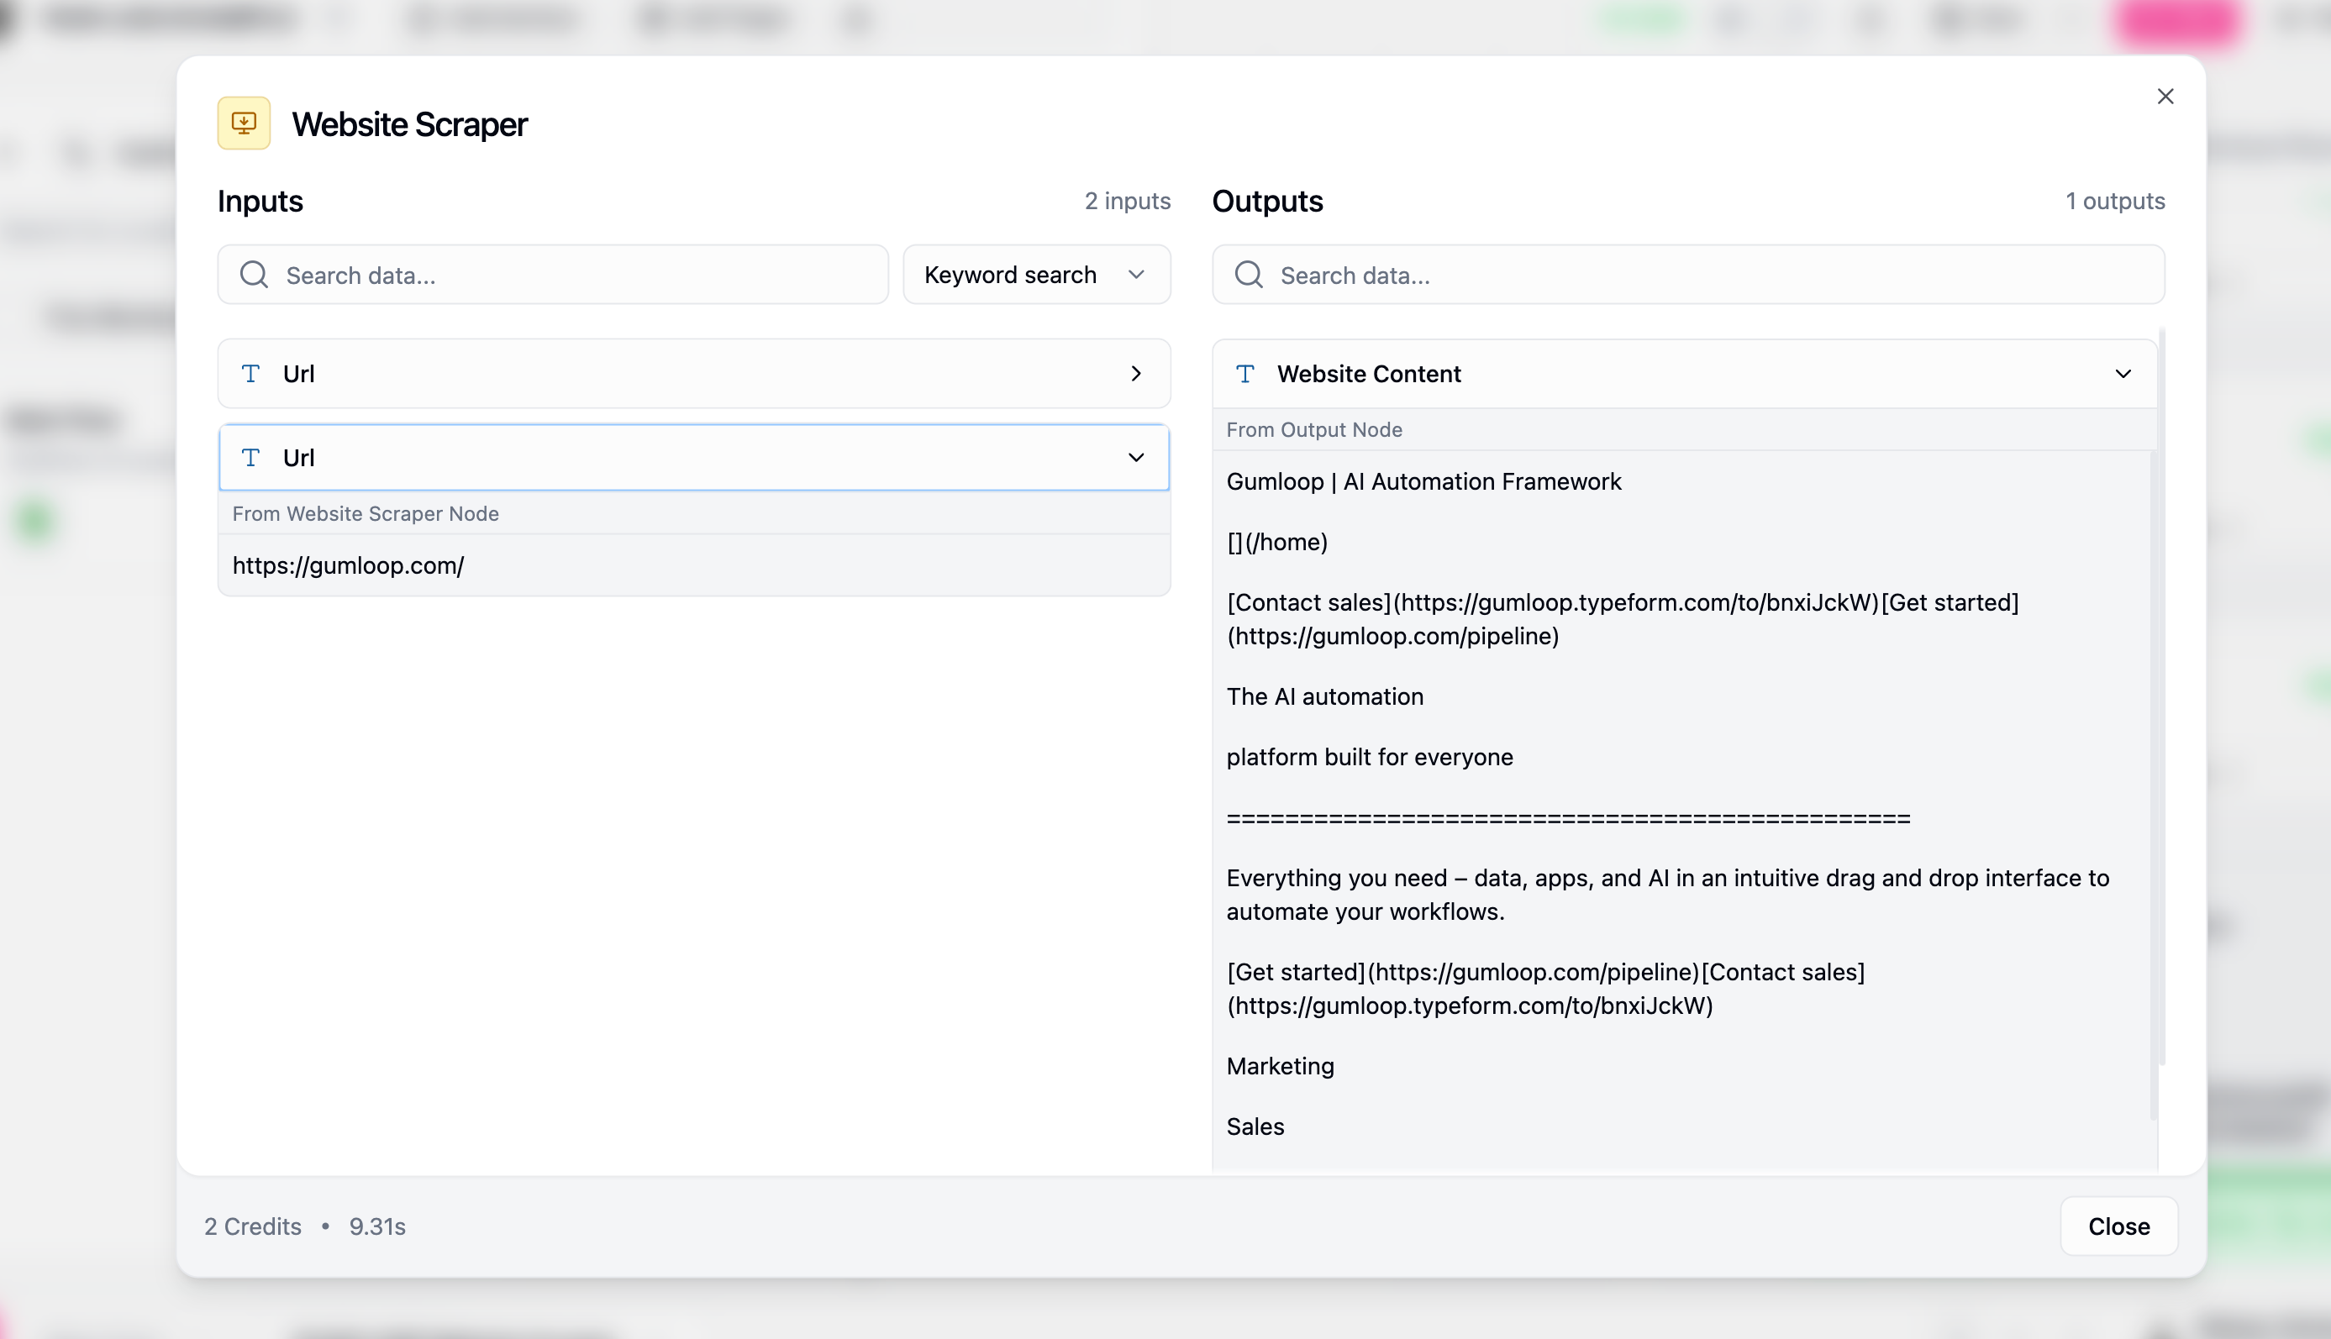Open the Keyword search dropdown
This screenshot has height=1339, width=2331.
click(x=1037, y=274)
